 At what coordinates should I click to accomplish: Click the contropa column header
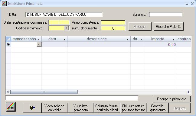point(184,39)
